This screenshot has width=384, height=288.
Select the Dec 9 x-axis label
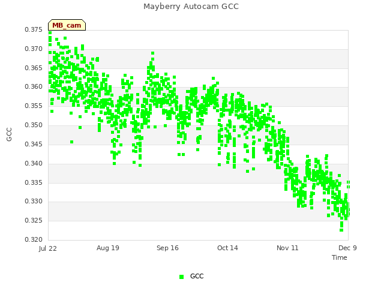[x=347, y=248]
